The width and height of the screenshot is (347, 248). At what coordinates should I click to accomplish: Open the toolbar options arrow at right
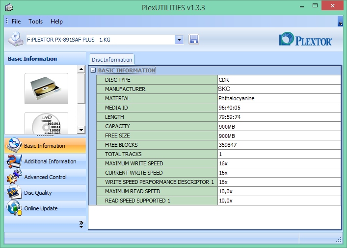click(340, 23)
